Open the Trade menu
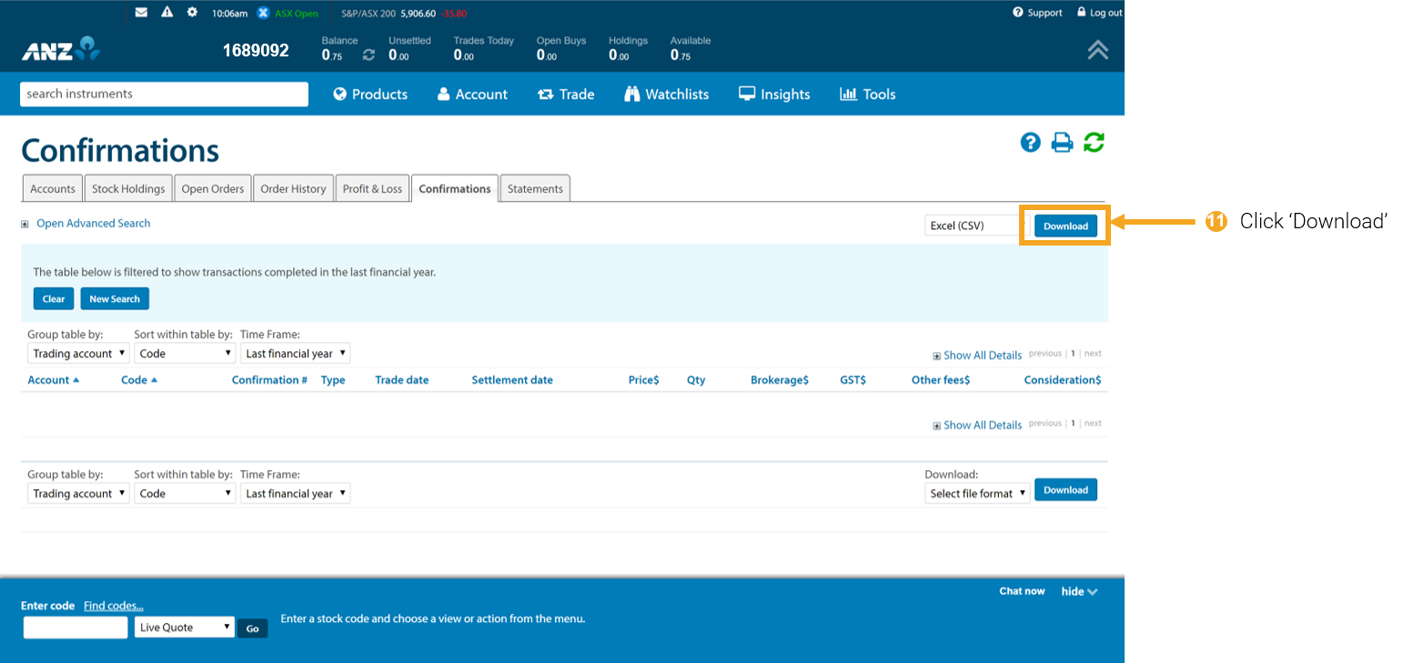The height and width of the screenshot is (663, 1403). [566, 94]
